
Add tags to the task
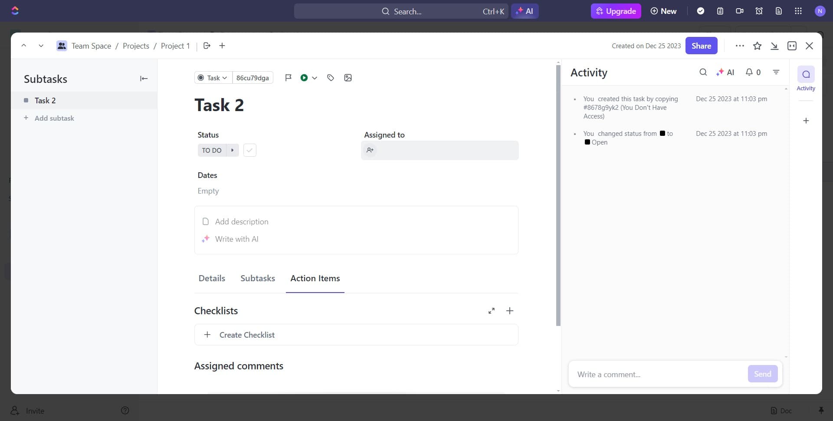click(331, 78)
